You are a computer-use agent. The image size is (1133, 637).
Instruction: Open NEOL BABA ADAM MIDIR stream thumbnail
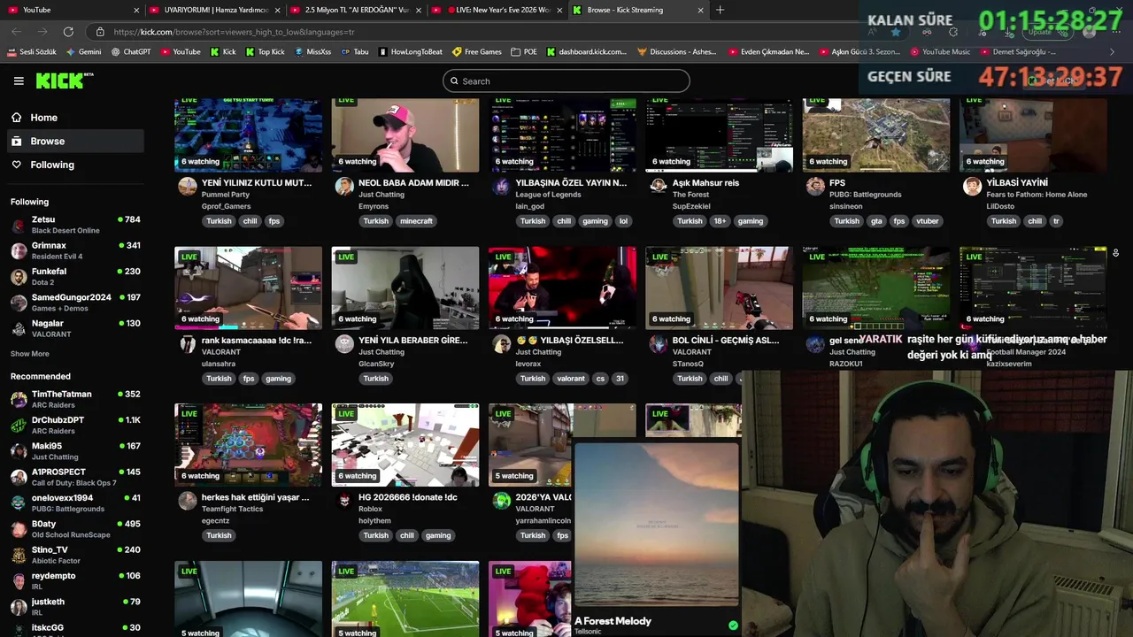tap(405, 134)
